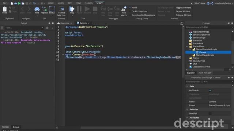
Task: Switch to the VIEW ribbon tab
Action: [78, 3]
